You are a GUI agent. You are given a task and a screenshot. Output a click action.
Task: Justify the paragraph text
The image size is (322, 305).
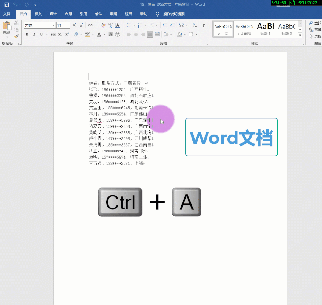[150, 34]
